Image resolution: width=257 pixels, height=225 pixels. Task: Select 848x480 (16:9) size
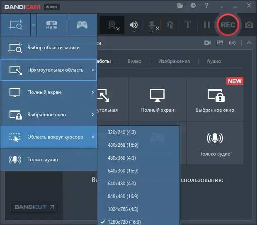138,196
